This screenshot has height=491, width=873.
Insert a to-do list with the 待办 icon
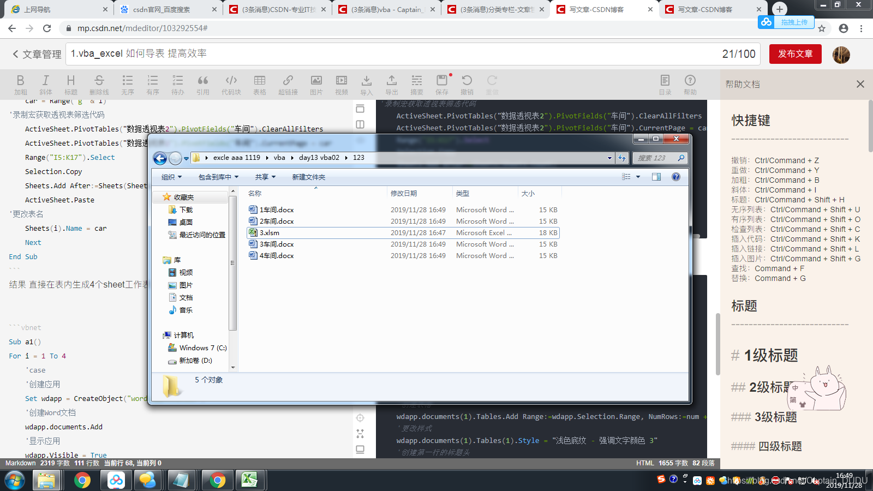pos(178,85)
